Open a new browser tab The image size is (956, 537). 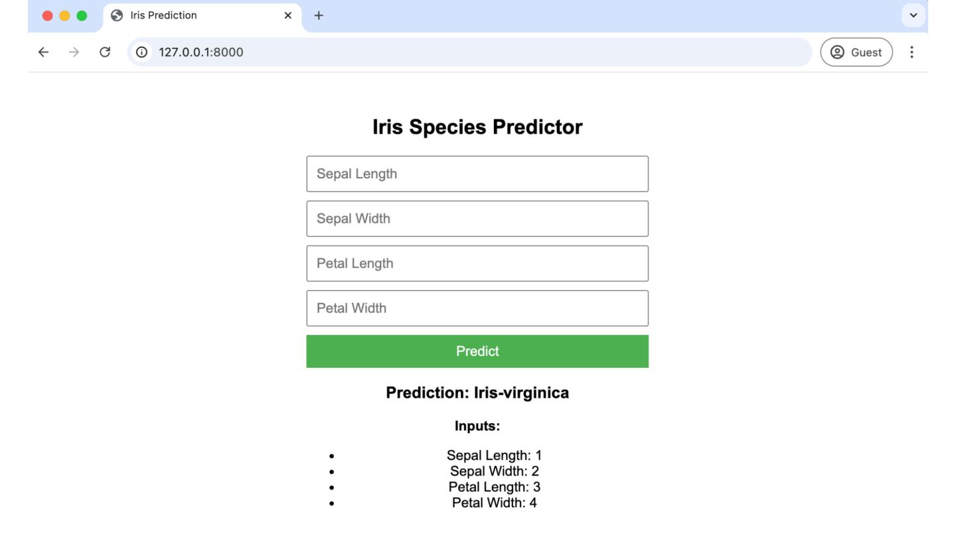319,15
